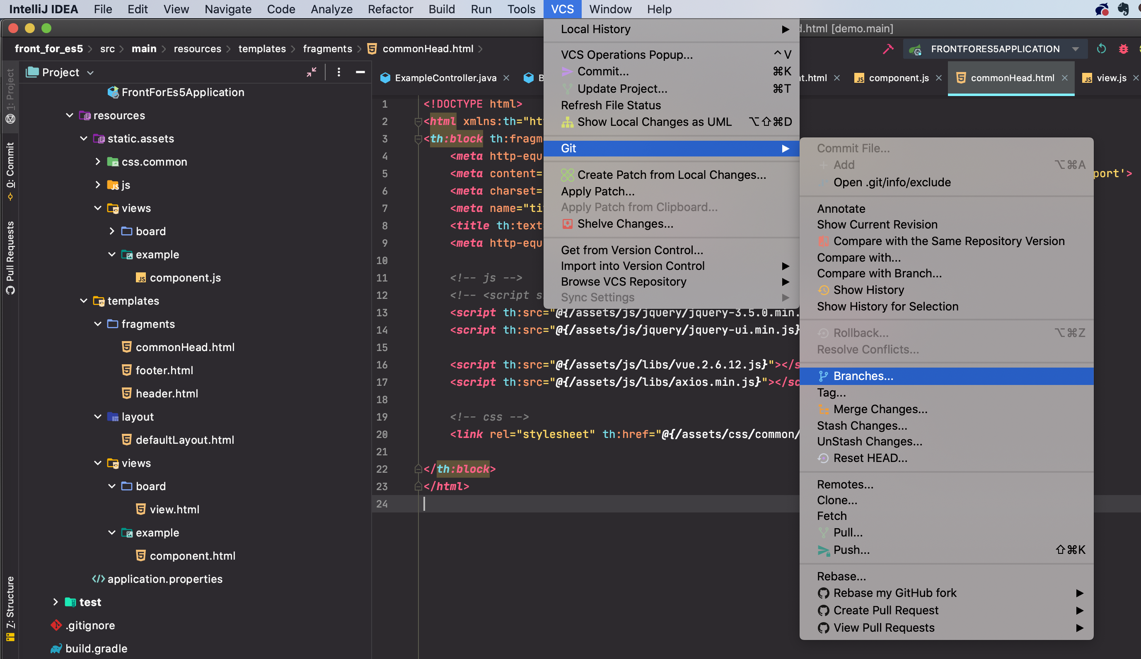Choose Update Project... in VCS menu
The width and height of the screenshot is (1141, 659).
click(x=671, y=88)
